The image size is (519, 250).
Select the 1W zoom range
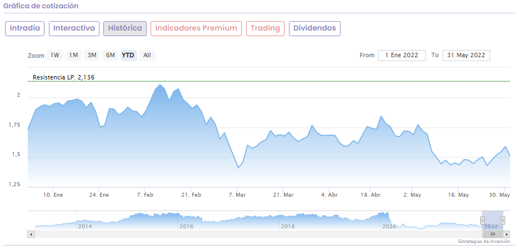54,55
